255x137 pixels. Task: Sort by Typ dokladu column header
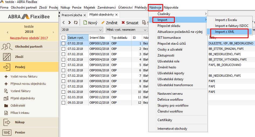click(121, 38)
